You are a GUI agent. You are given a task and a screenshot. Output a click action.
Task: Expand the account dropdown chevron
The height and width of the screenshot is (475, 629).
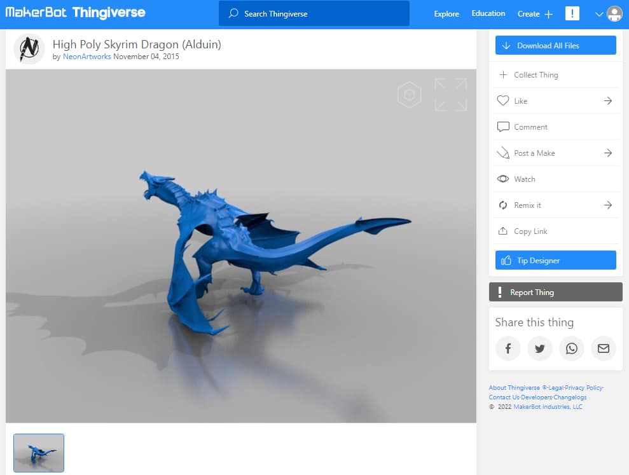point(599,14)
